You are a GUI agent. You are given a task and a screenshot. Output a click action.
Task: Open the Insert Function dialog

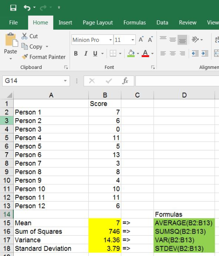[125, 81]
